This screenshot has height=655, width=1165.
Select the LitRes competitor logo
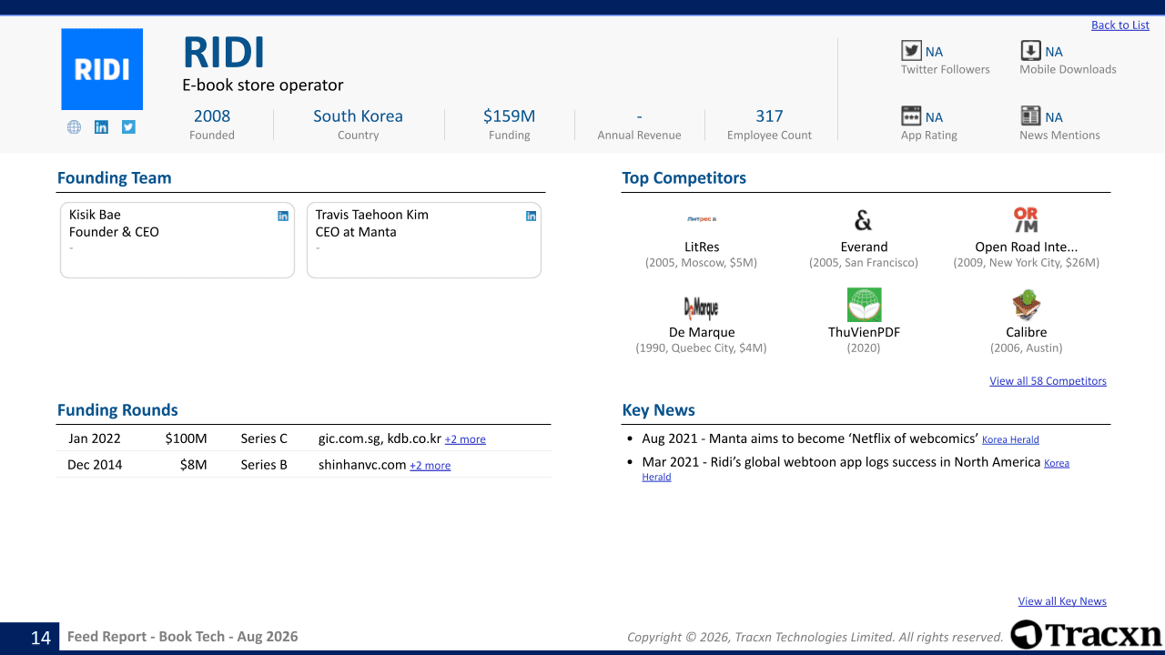pyautogui.click(x=702, y=219)
